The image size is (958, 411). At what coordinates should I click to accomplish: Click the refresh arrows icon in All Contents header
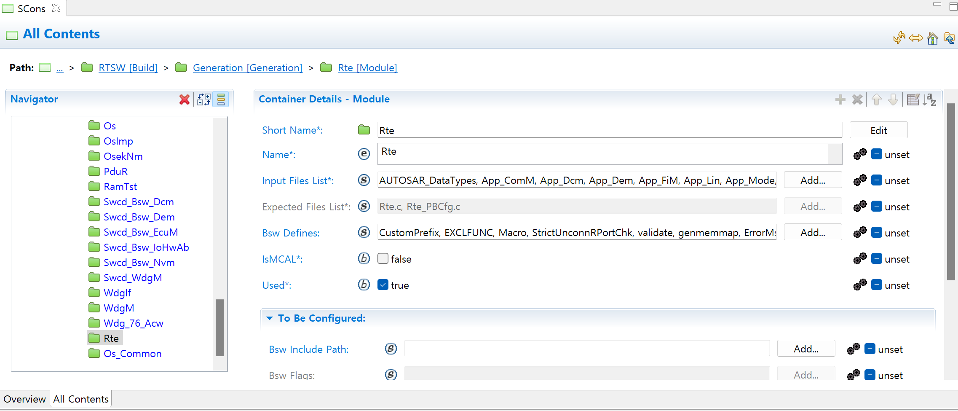(x=899, y=38)
